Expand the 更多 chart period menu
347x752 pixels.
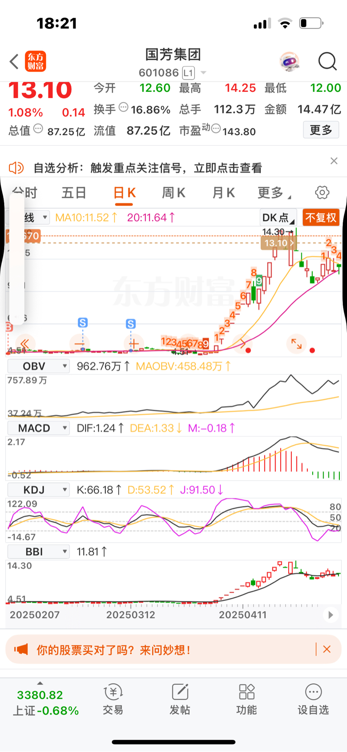[274, 193]
